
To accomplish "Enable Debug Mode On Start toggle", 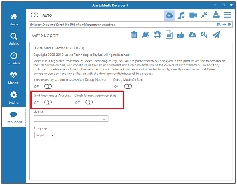I will [128, 87].
